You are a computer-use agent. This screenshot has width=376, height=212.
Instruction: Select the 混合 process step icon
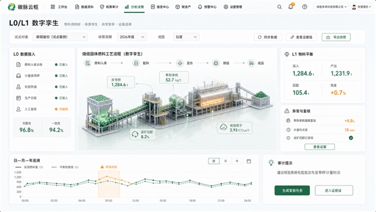[x=179, y=63]
